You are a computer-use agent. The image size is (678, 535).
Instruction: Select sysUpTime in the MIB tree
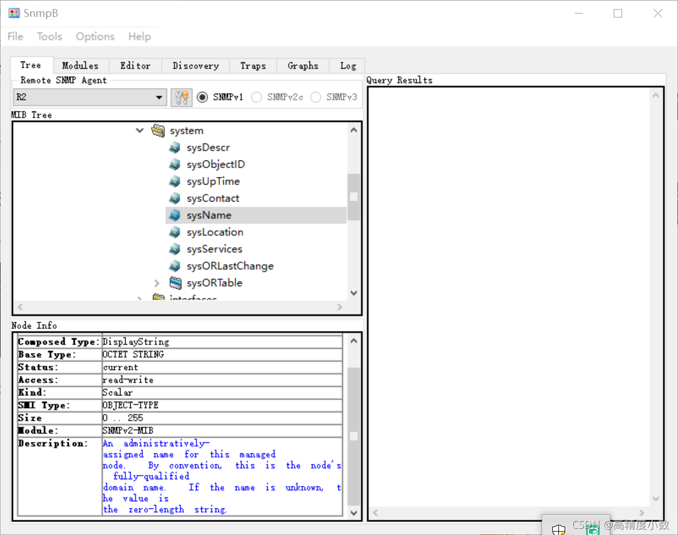click(213, 182)
